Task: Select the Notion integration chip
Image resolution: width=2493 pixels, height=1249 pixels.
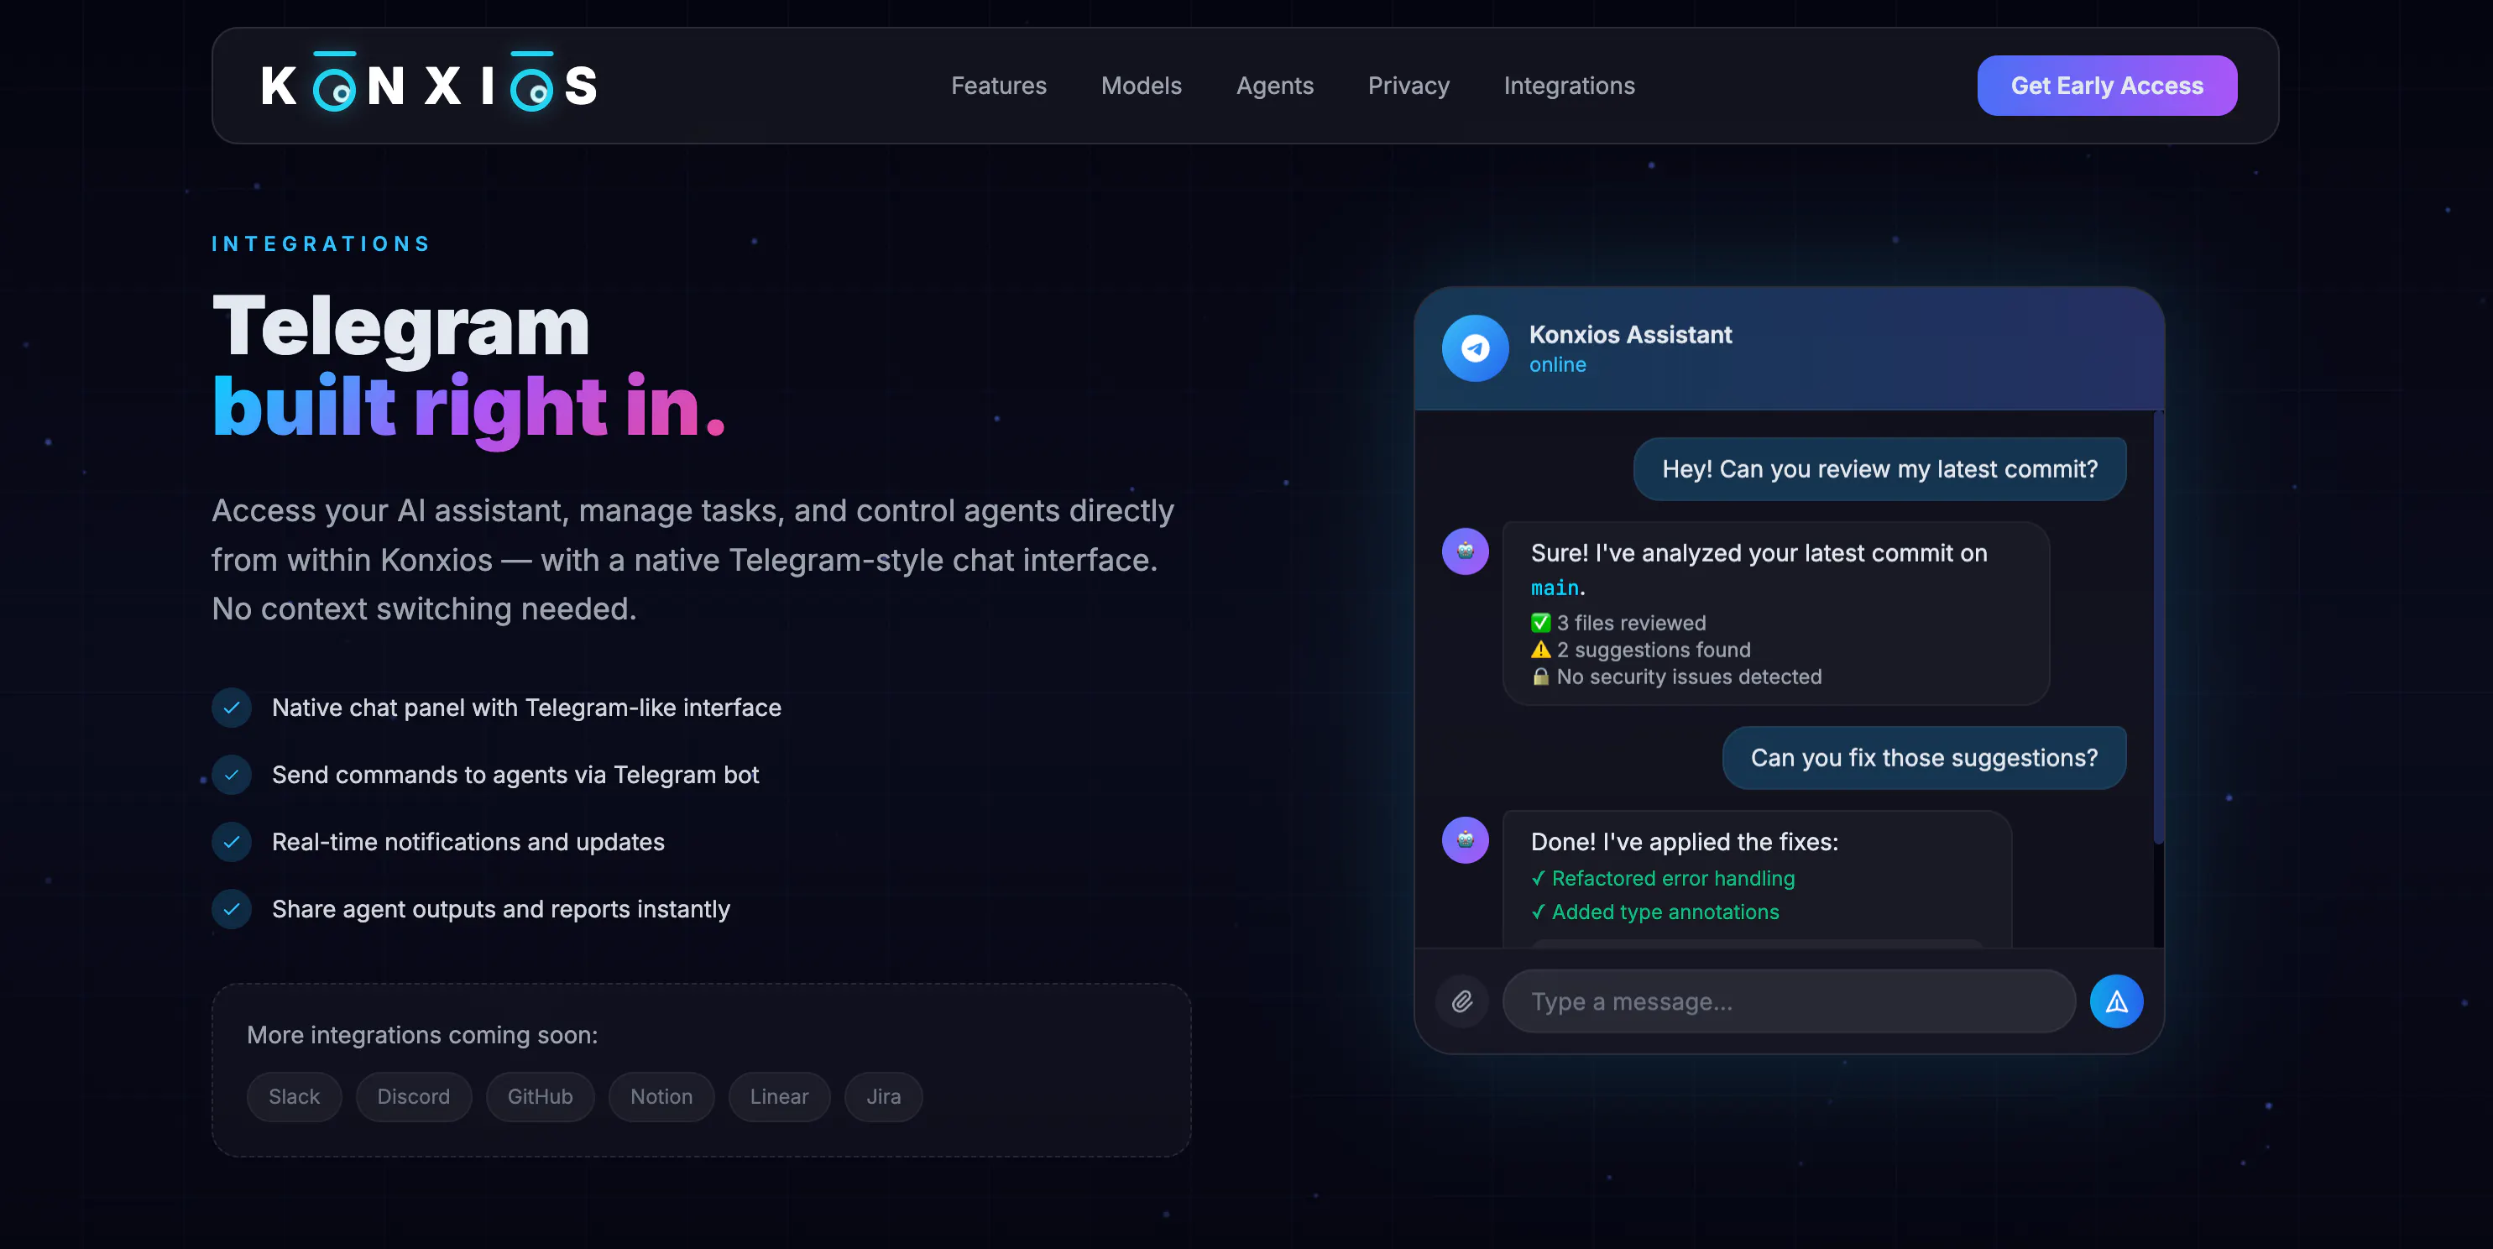Action: pyautogui.click(x=661, y=1096)
